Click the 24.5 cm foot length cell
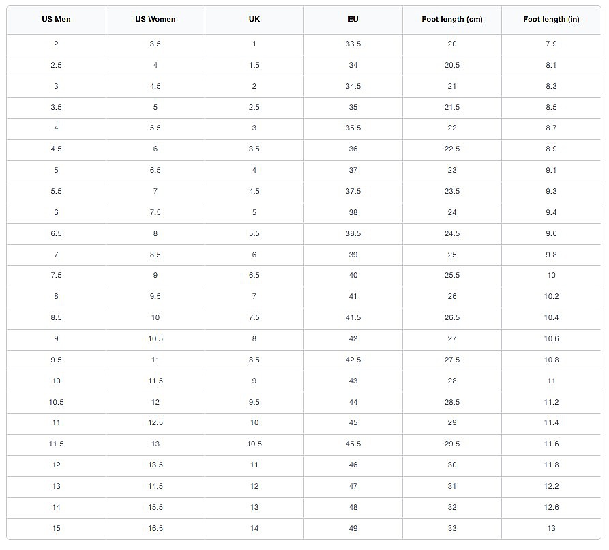 tap(452, 233)
